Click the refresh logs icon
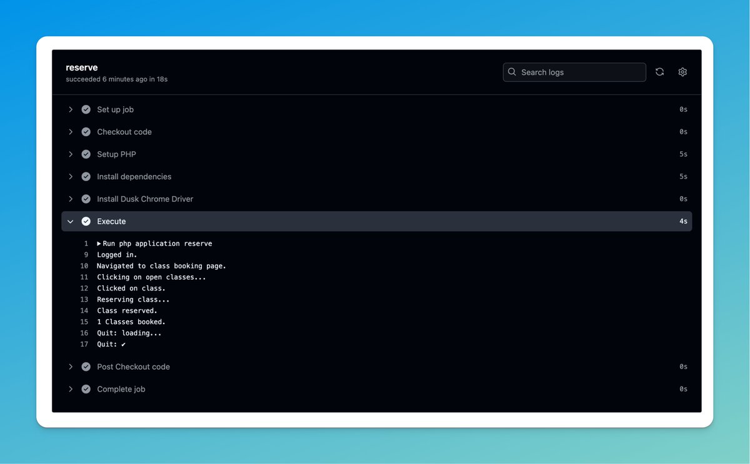Image resolution: width=750 pixels, height=464 pixels. (659, 72)
